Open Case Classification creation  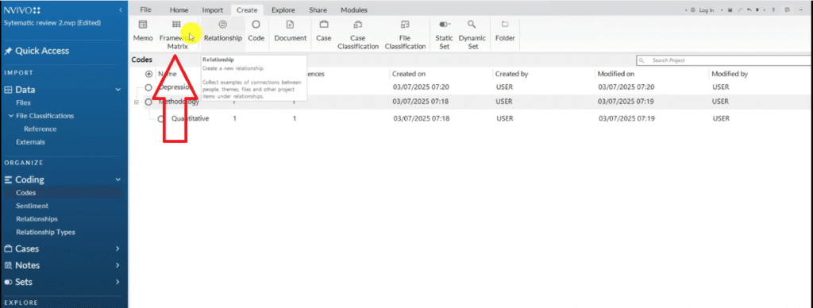[x=358, y=34]
